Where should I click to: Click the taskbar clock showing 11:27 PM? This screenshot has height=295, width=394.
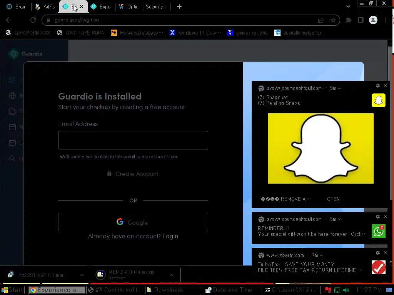coord(369,290)
